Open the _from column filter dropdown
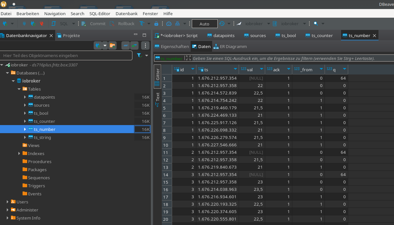Image resolution: width=394 pixels, height=225 pixels. (x=321, y=69)
